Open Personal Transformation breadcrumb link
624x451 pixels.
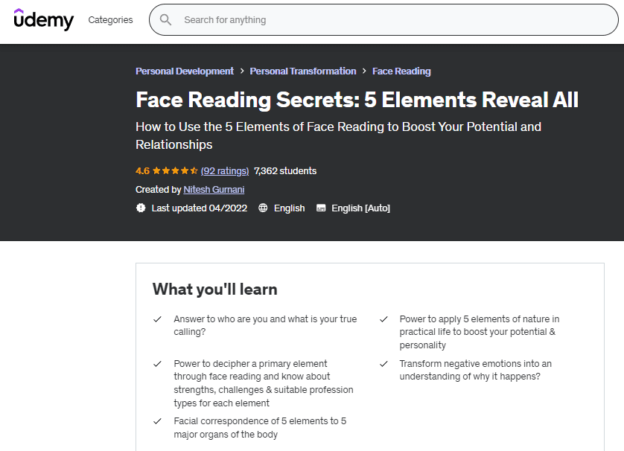[x=303, y=71]
